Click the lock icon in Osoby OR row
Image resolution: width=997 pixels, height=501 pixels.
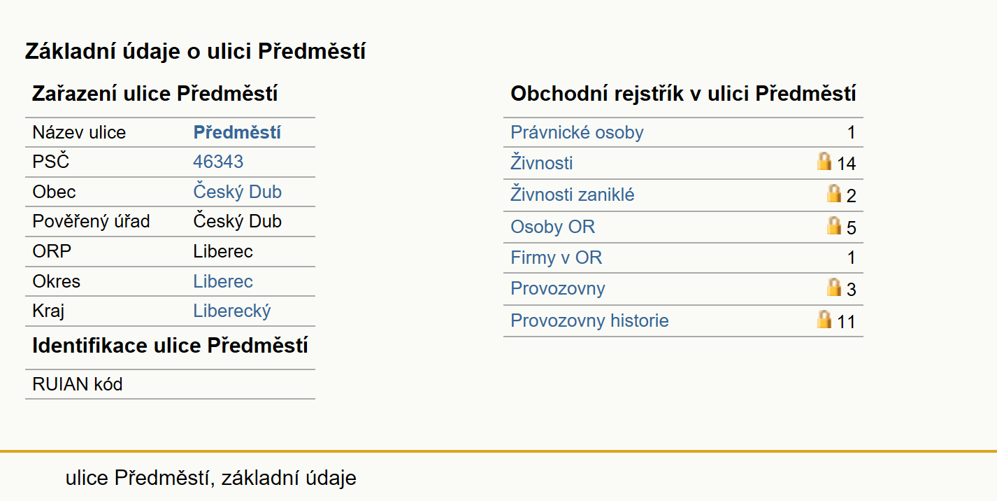[x=834, y=225]
